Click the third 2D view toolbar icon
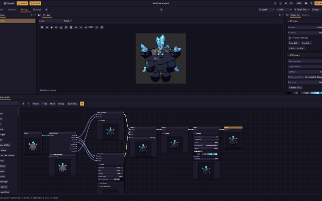Image resolution: width=322 pixels, height=201 pixels. pyautogui.click(x=51, y=27)
